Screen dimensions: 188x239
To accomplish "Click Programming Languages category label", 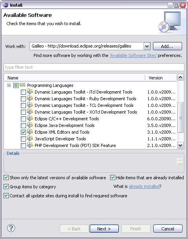I will click(x=50, y=85).
